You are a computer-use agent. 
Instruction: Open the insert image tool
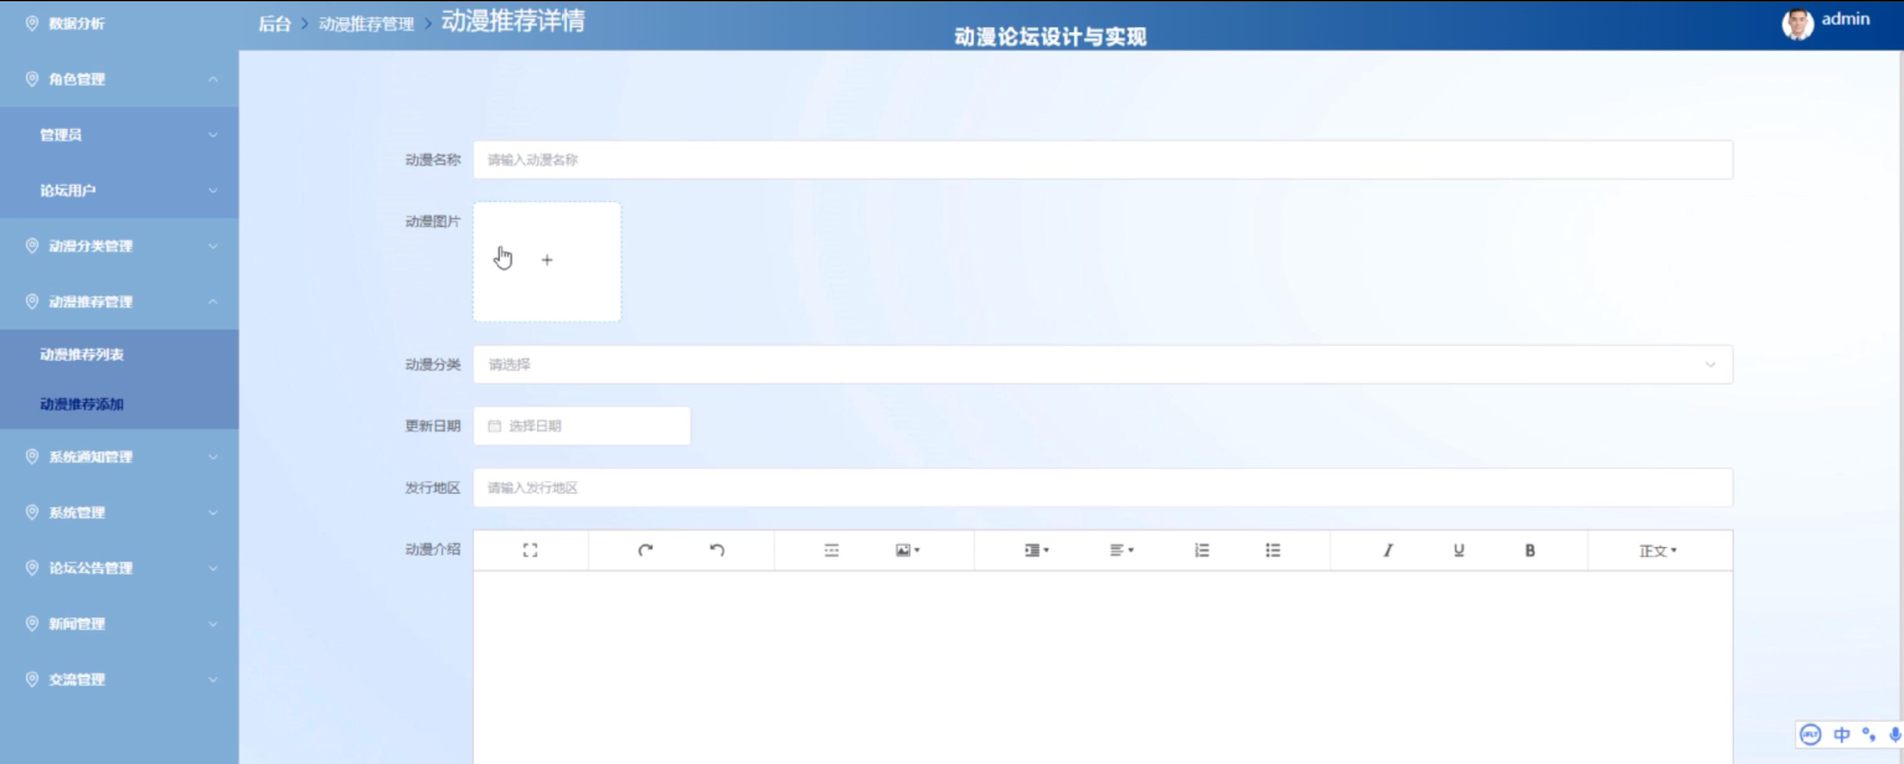[x=907, y=551]
